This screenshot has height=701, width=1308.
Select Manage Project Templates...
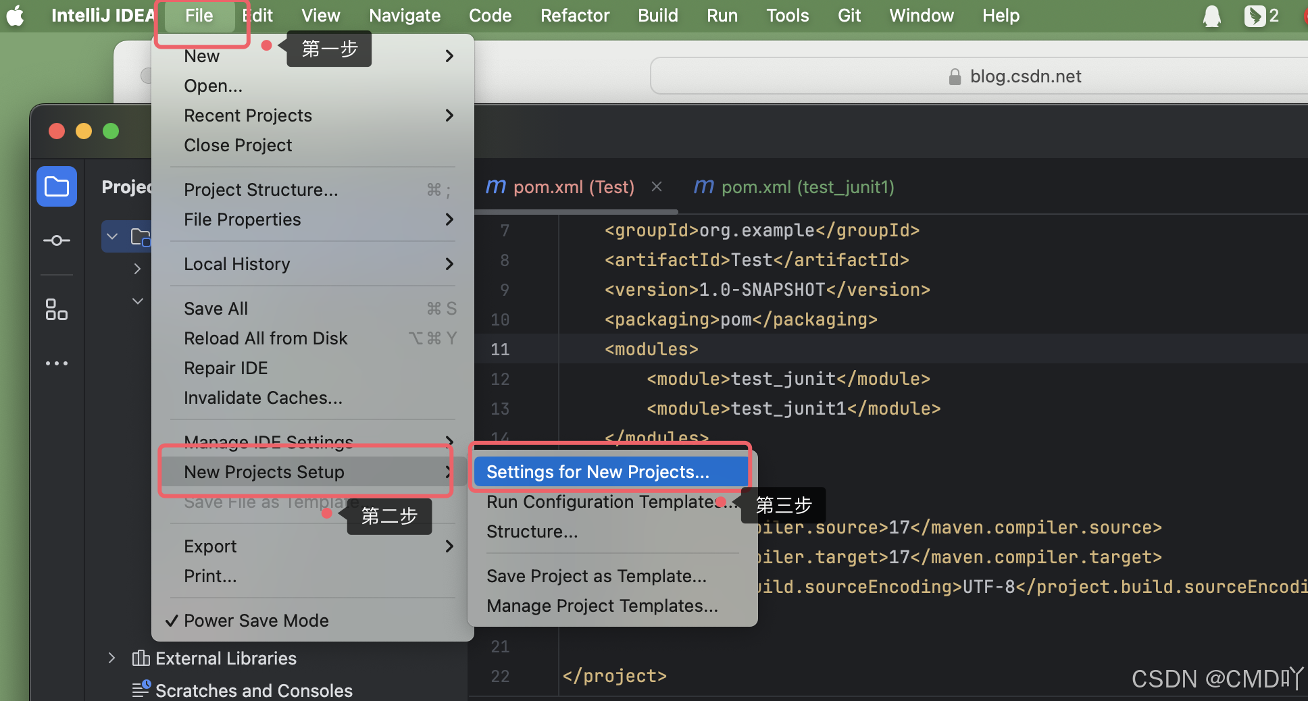pos(612,606)
